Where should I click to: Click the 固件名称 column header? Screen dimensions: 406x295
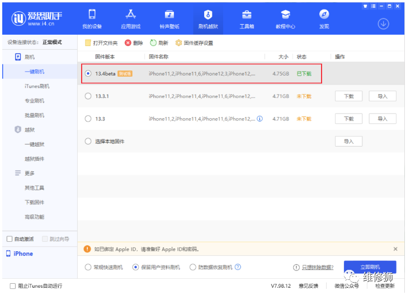coord(158,57)
